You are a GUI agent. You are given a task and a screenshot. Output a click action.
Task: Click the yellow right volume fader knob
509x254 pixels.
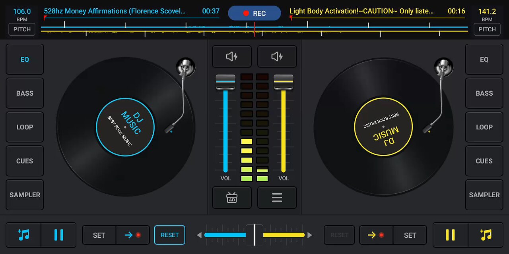(284, 81)
